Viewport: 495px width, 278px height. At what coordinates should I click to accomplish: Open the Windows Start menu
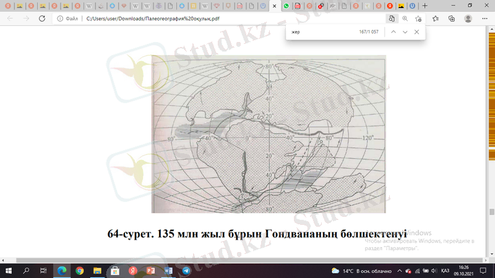click(x=9, y=271)
